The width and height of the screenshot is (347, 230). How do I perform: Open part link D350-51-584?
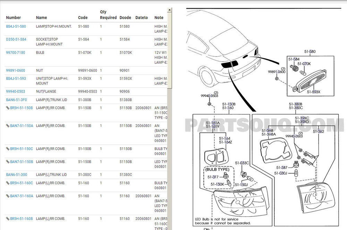tap(16, 39)
